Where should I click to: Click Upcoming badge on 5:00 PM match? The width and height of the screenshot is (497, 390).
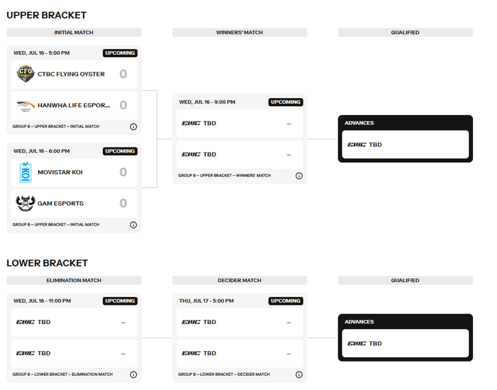click(x=120, y=53)
